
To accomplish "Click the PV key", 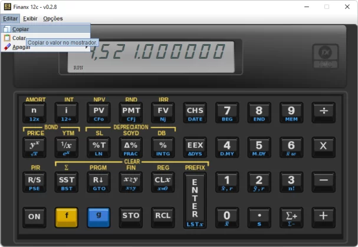I will [x=98, y=113].
